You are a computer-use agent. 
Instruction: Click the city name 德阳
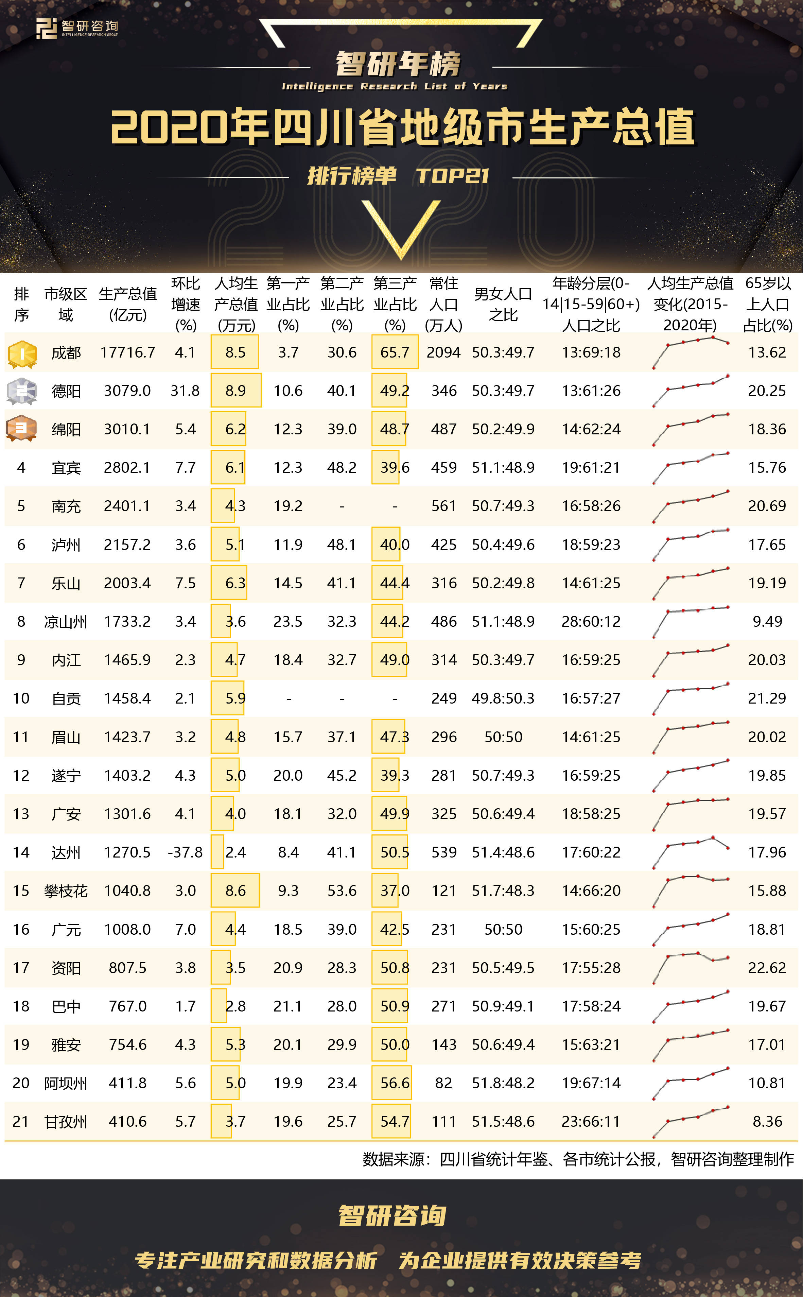(x=66, y=391)
